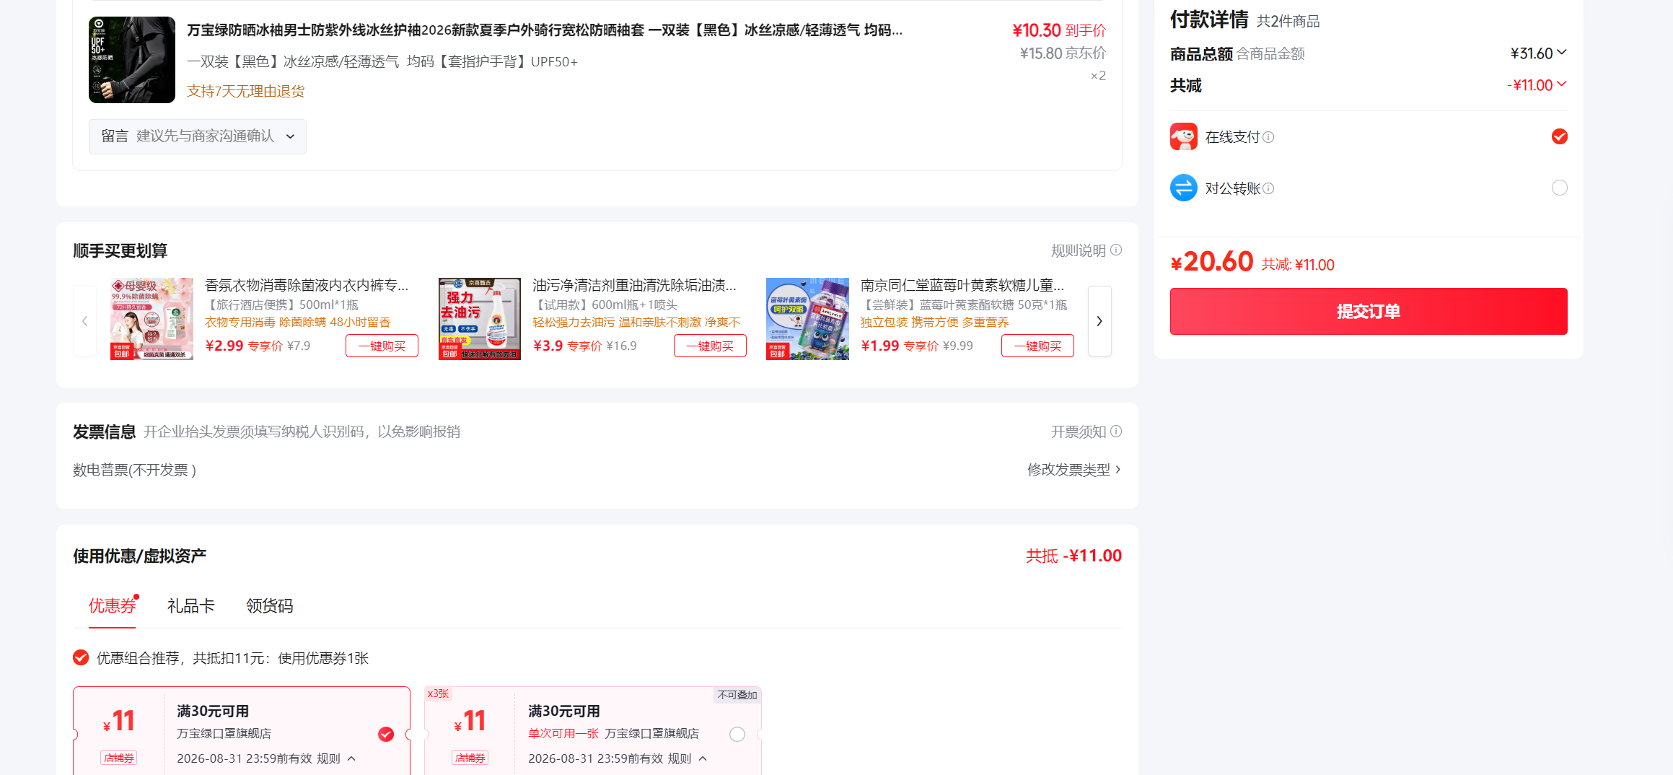Select 对公转账 payment radio button
This screenshot has width=1673, height=775.
1560,188
